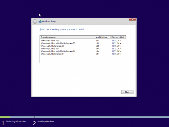Close the Windows Setup dialog
Image resolution: width=169 pixels, height=127 pixels.
coord(132,19)
